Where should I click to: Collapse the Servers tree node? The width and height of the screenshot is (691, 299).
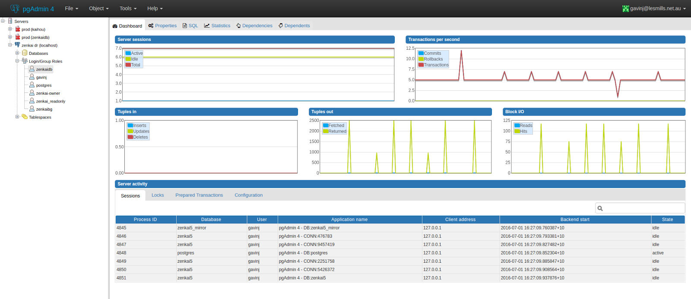(x=3, y=21)
